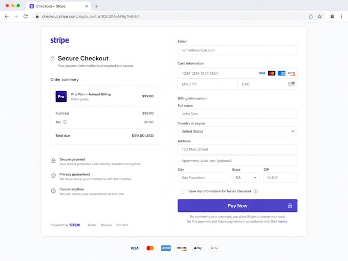Click the CVC input field
Image resolution: width=348 pixels, height=261 pixels.
(x=268, y=84)
